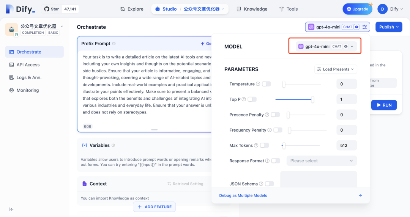Toggle the Top P switch
The image size is (410, 217).
pos(252,99)
